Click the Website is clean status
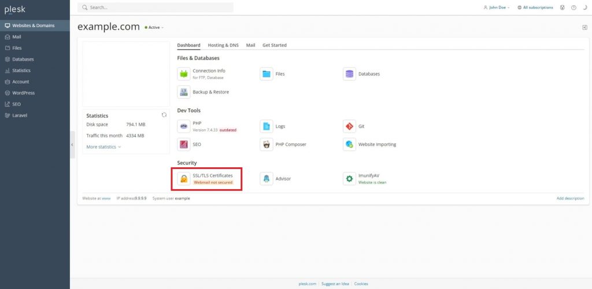The height and width of the screenshot is (289, 592). [x=372, y=182]
